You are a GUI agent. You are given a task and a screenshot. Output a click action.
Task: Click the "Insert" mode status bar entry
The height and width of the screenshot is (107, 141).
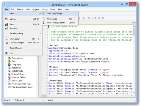point(51,100)
